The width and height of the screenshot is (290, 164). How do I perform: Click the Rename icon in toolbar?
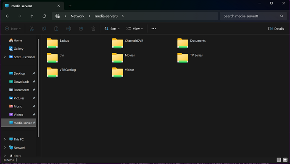[x=69, y=29]
